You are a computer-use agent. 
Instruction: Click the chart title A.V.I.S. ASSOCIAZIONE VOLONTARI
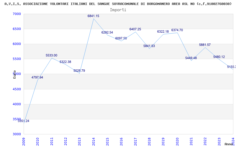(x=118, y=4)
